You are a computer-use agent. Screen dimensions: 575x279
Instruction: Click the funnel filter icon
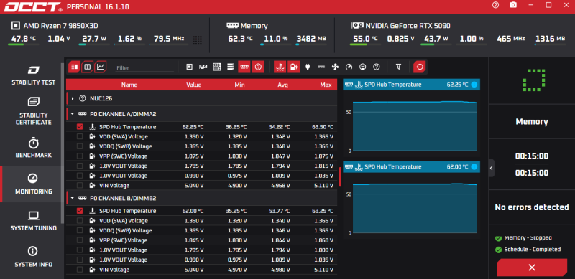(398, 67)
